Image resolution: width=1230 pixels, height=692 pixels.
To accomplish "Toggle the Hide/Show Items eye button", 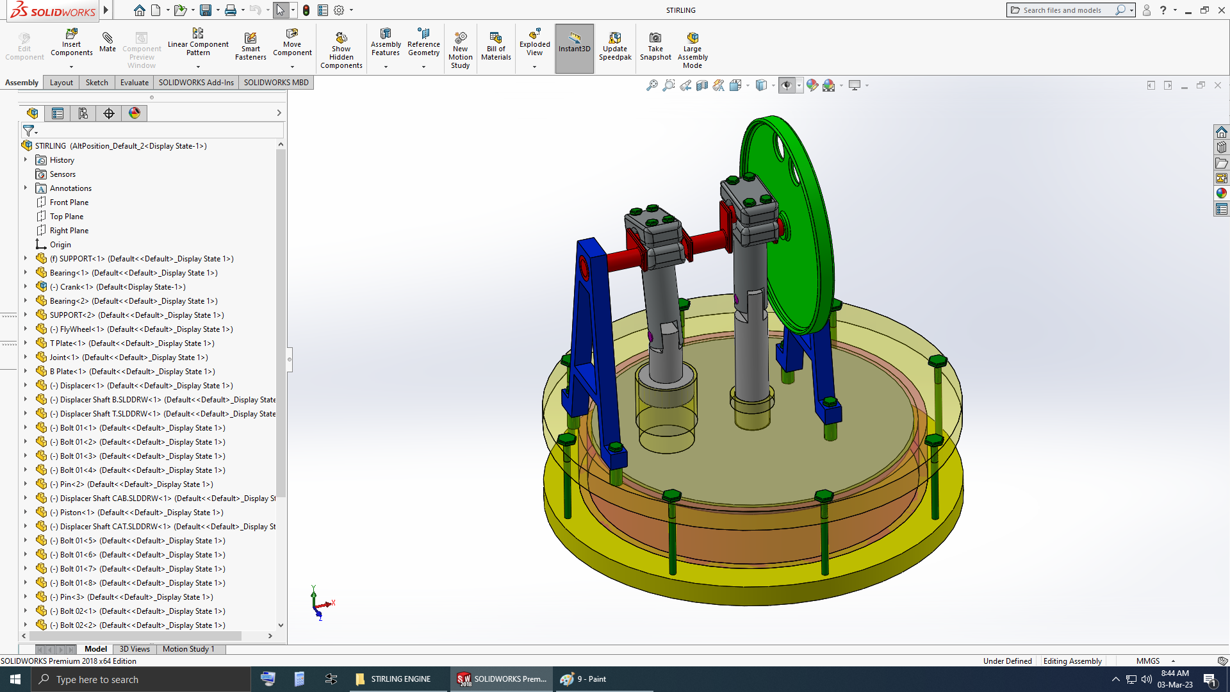I will pyautogui.click(x=787, y=85).
